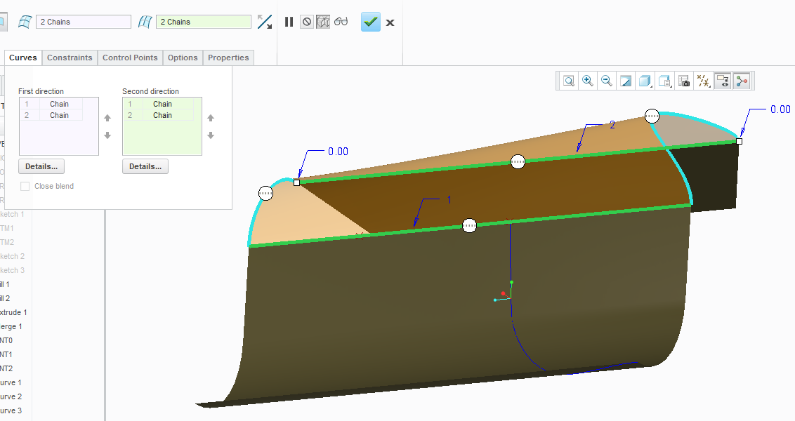Click the direction label 2 on model
The image size is (795, 421).
[612, 125]
